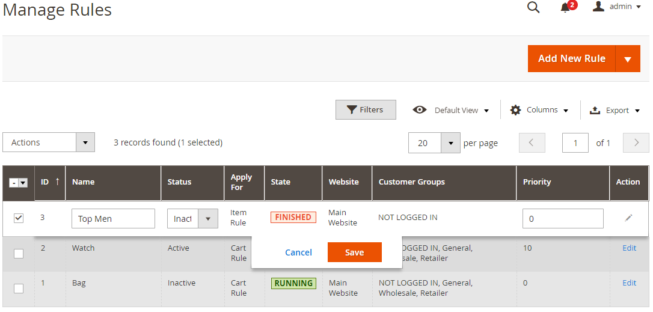Go to next page arrow
Viewport: 653px width, 312px height.
click(x=636, y=143)
